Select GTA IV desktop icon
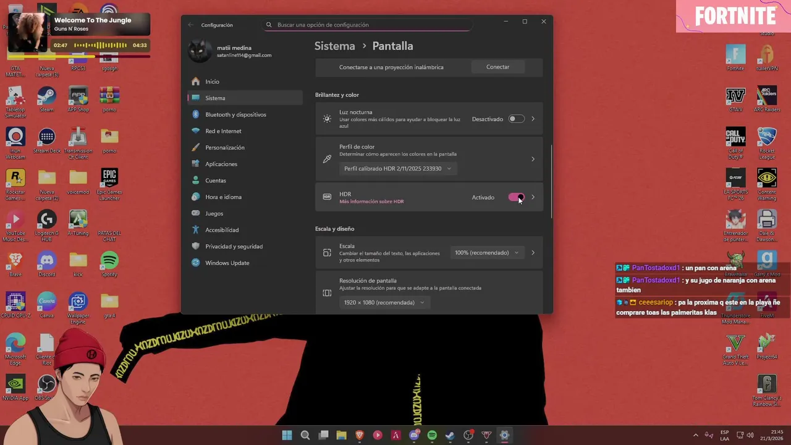791x445 pixels. point(735,100)
